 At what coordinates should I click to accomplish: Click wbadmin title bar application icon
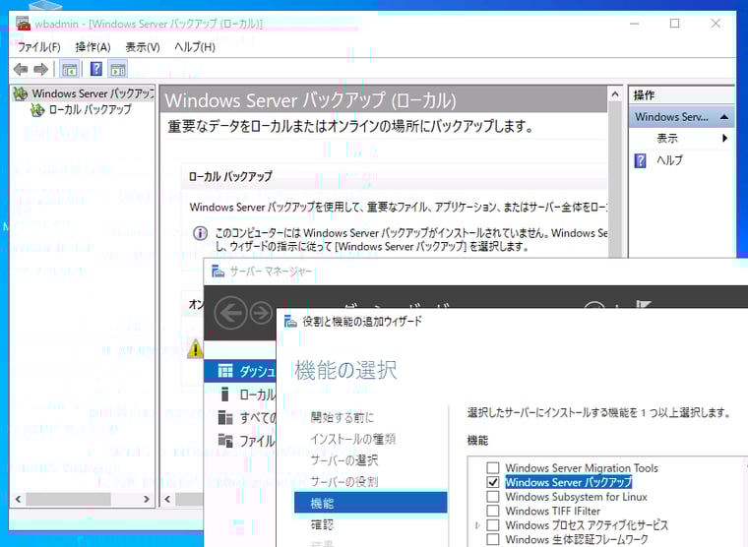(x=23, y=23)
